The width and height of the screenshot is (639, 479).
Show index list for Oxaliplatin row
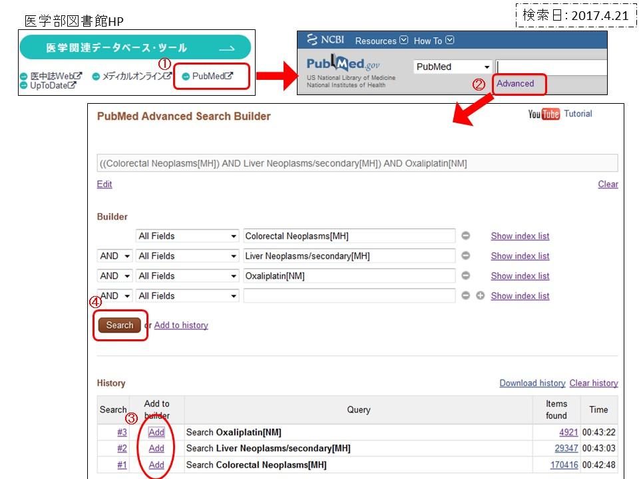[520, 275]
